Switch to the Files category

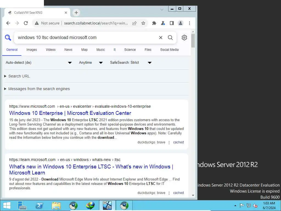(x=148, y=50)
